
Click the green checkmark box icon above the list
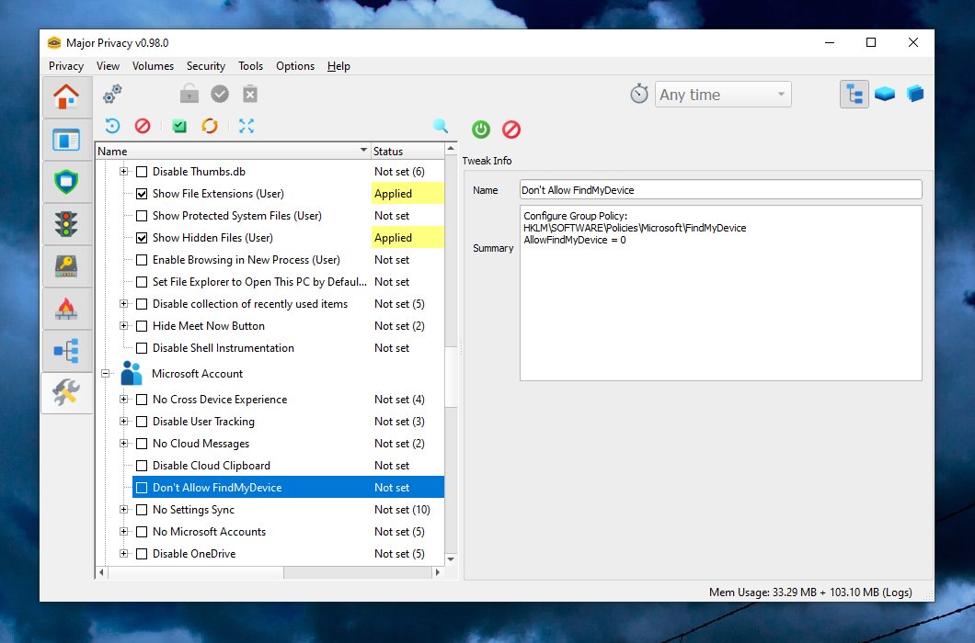(179, 126)
